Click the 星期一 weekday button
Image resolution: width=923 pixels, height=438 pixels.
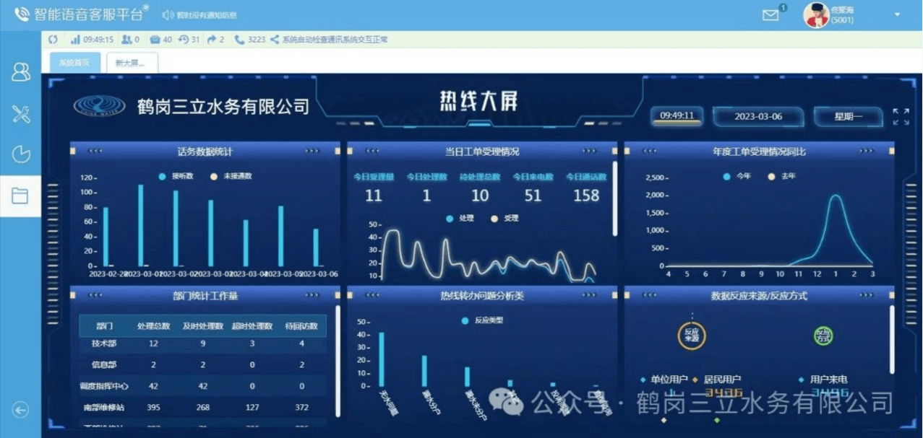pyautogui.click(x=848, y=116)
